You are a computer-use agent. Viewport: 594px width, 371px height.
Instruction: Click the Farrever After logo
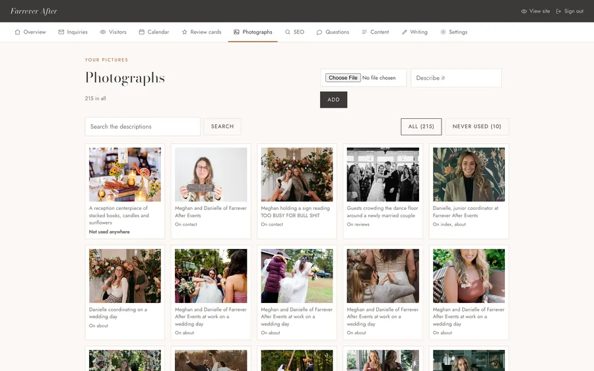[x=34, y=11]
